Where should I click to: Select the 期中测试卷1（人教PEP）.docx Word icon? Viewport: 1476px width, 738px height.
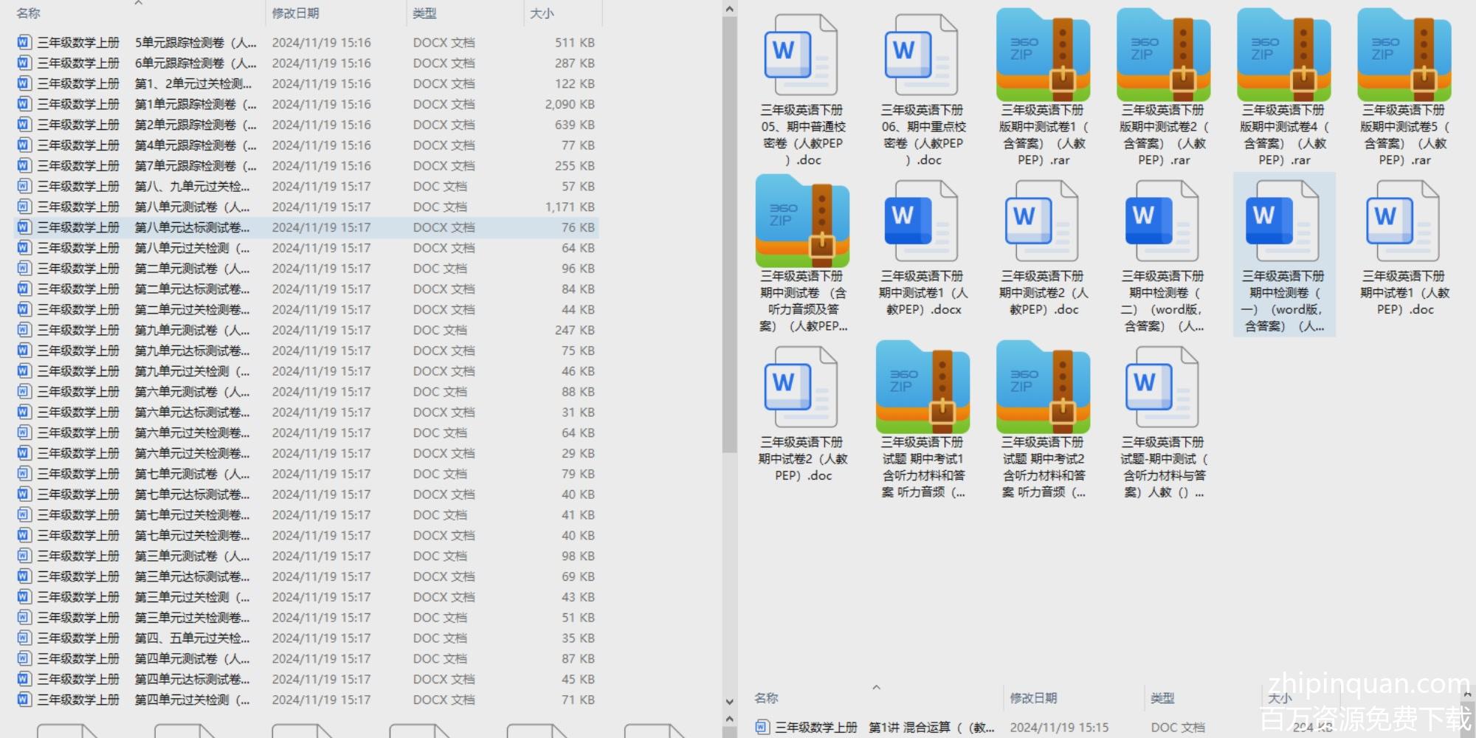coord(922,221)
